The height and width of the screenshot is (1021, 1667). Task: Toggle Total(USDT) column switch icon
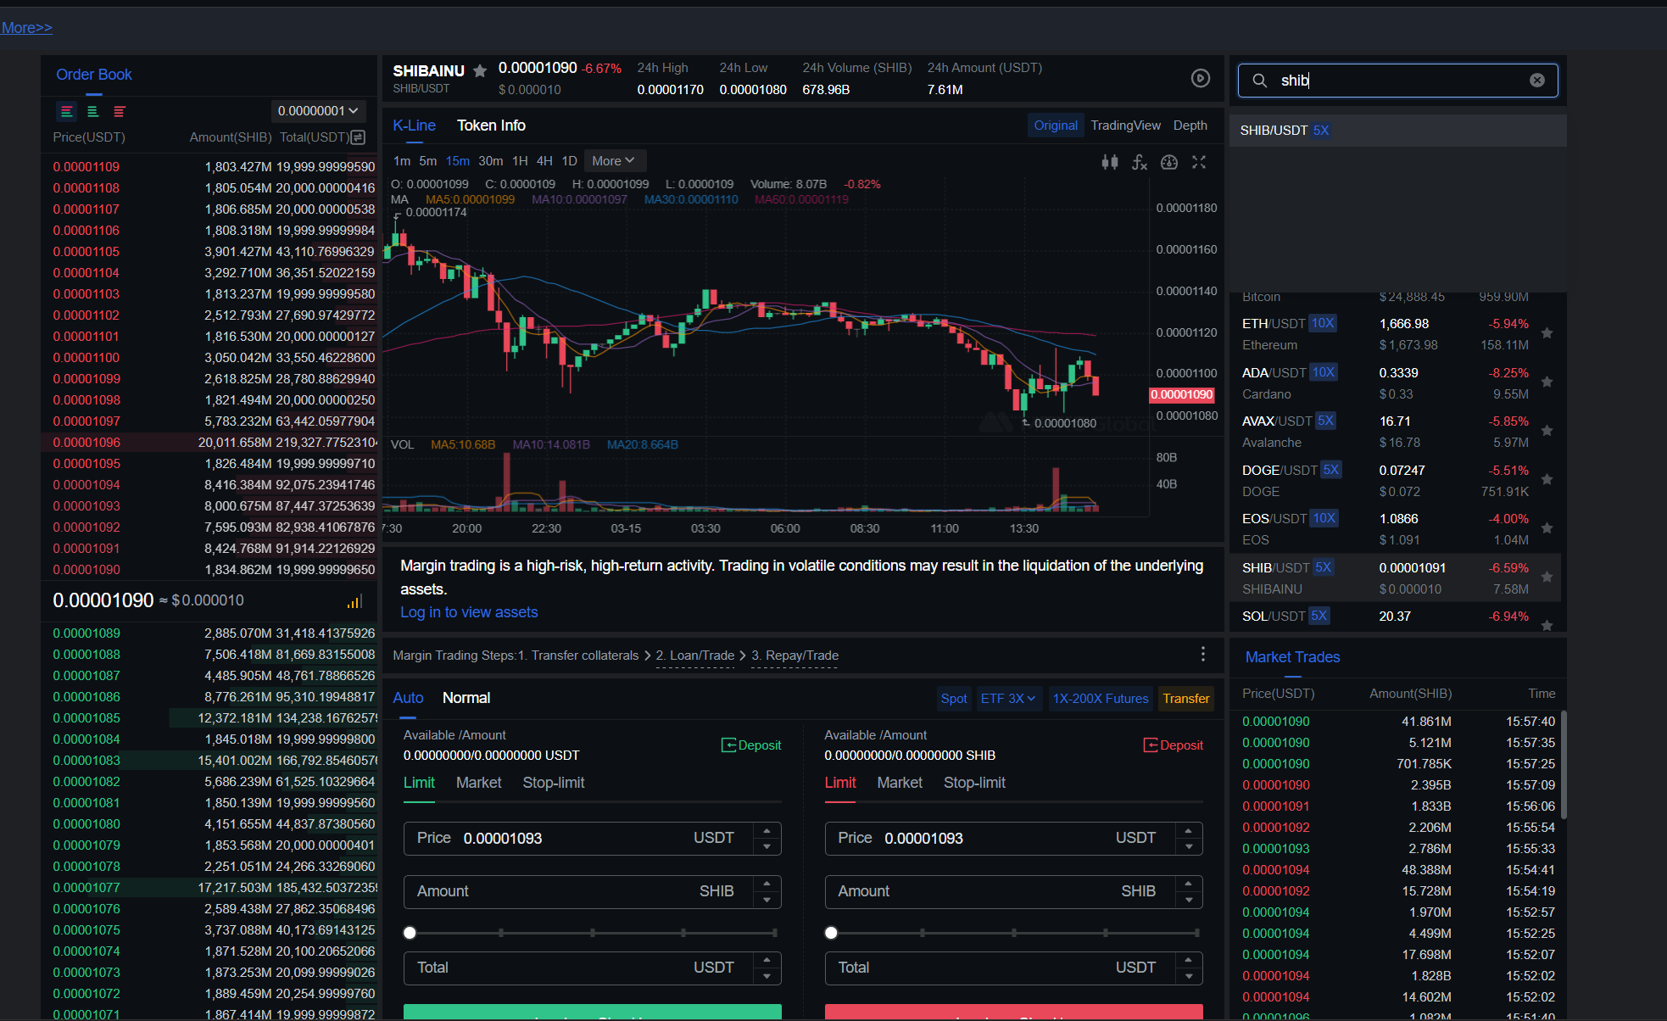click(x=358, y=137)
